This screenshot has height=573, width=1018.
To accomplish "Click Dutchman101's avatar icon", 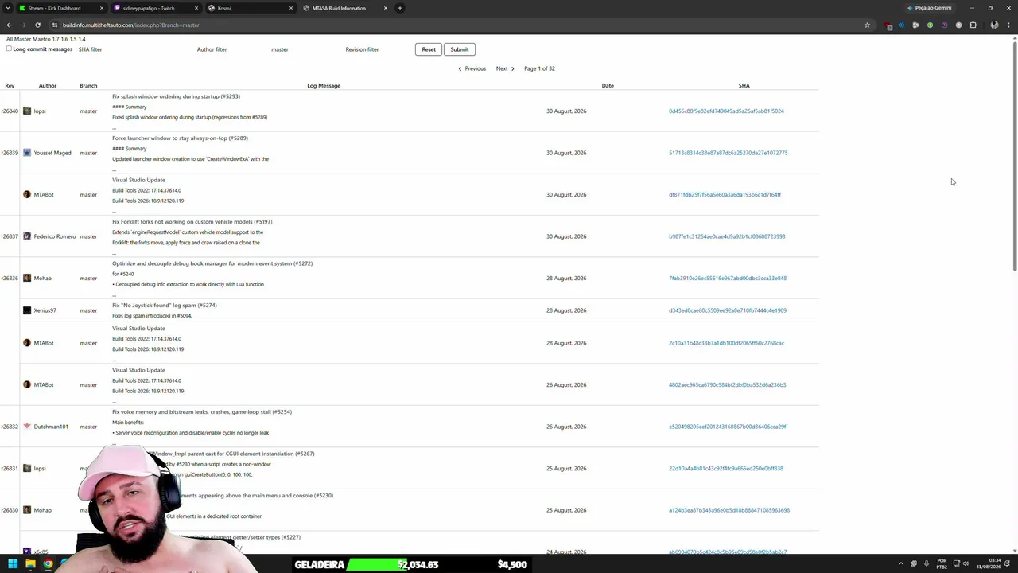I will tap(27, 427).
